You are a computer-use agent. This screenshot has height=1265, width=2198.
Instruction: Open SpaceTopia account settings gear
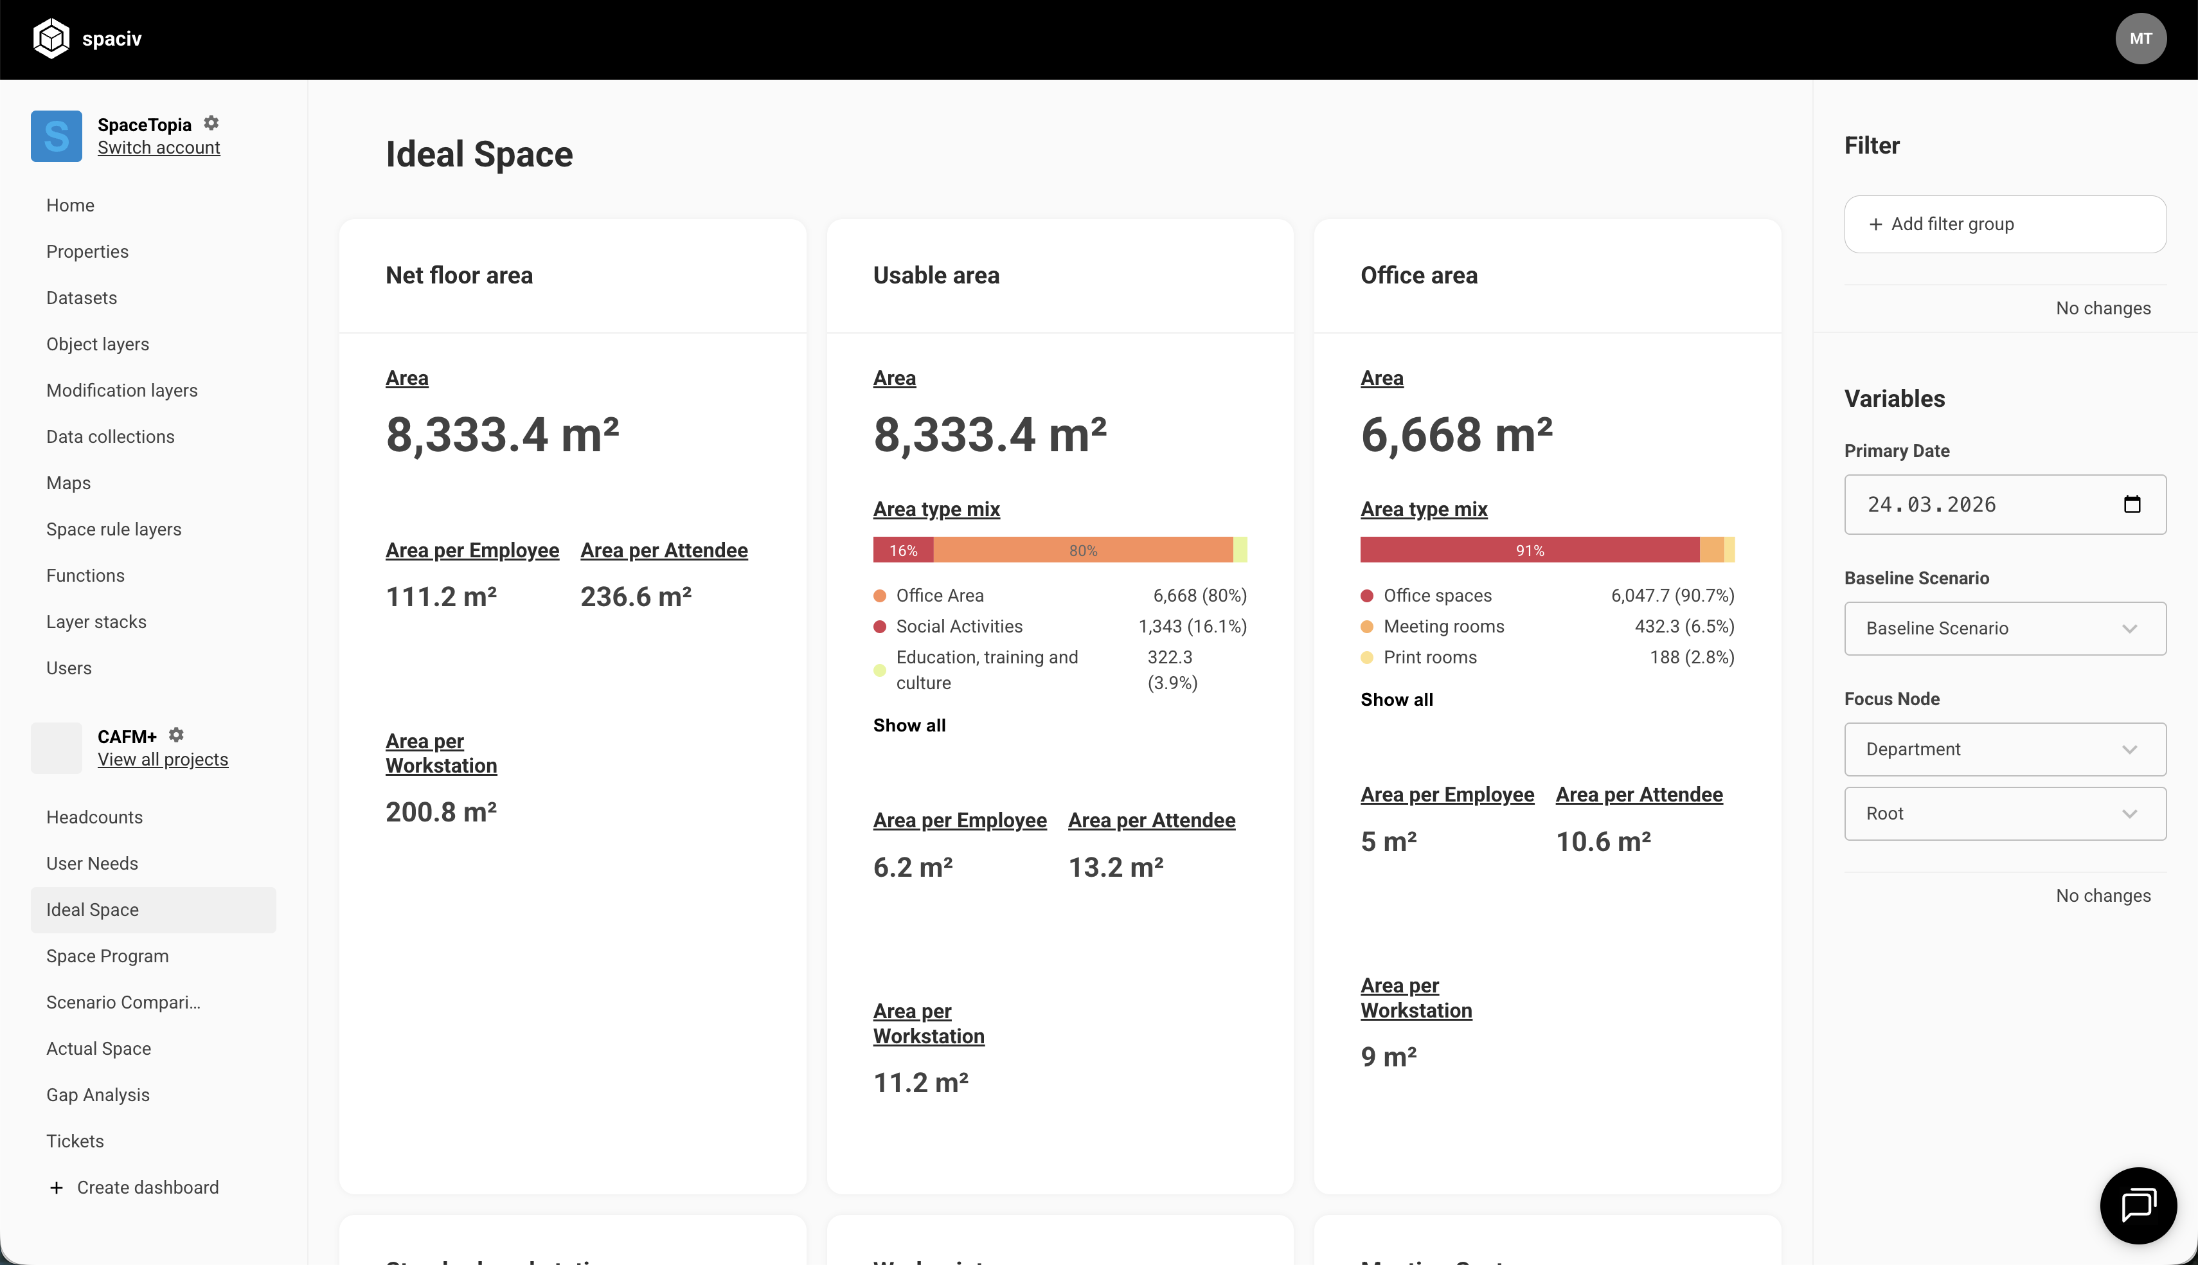click(x=211, y=123)
